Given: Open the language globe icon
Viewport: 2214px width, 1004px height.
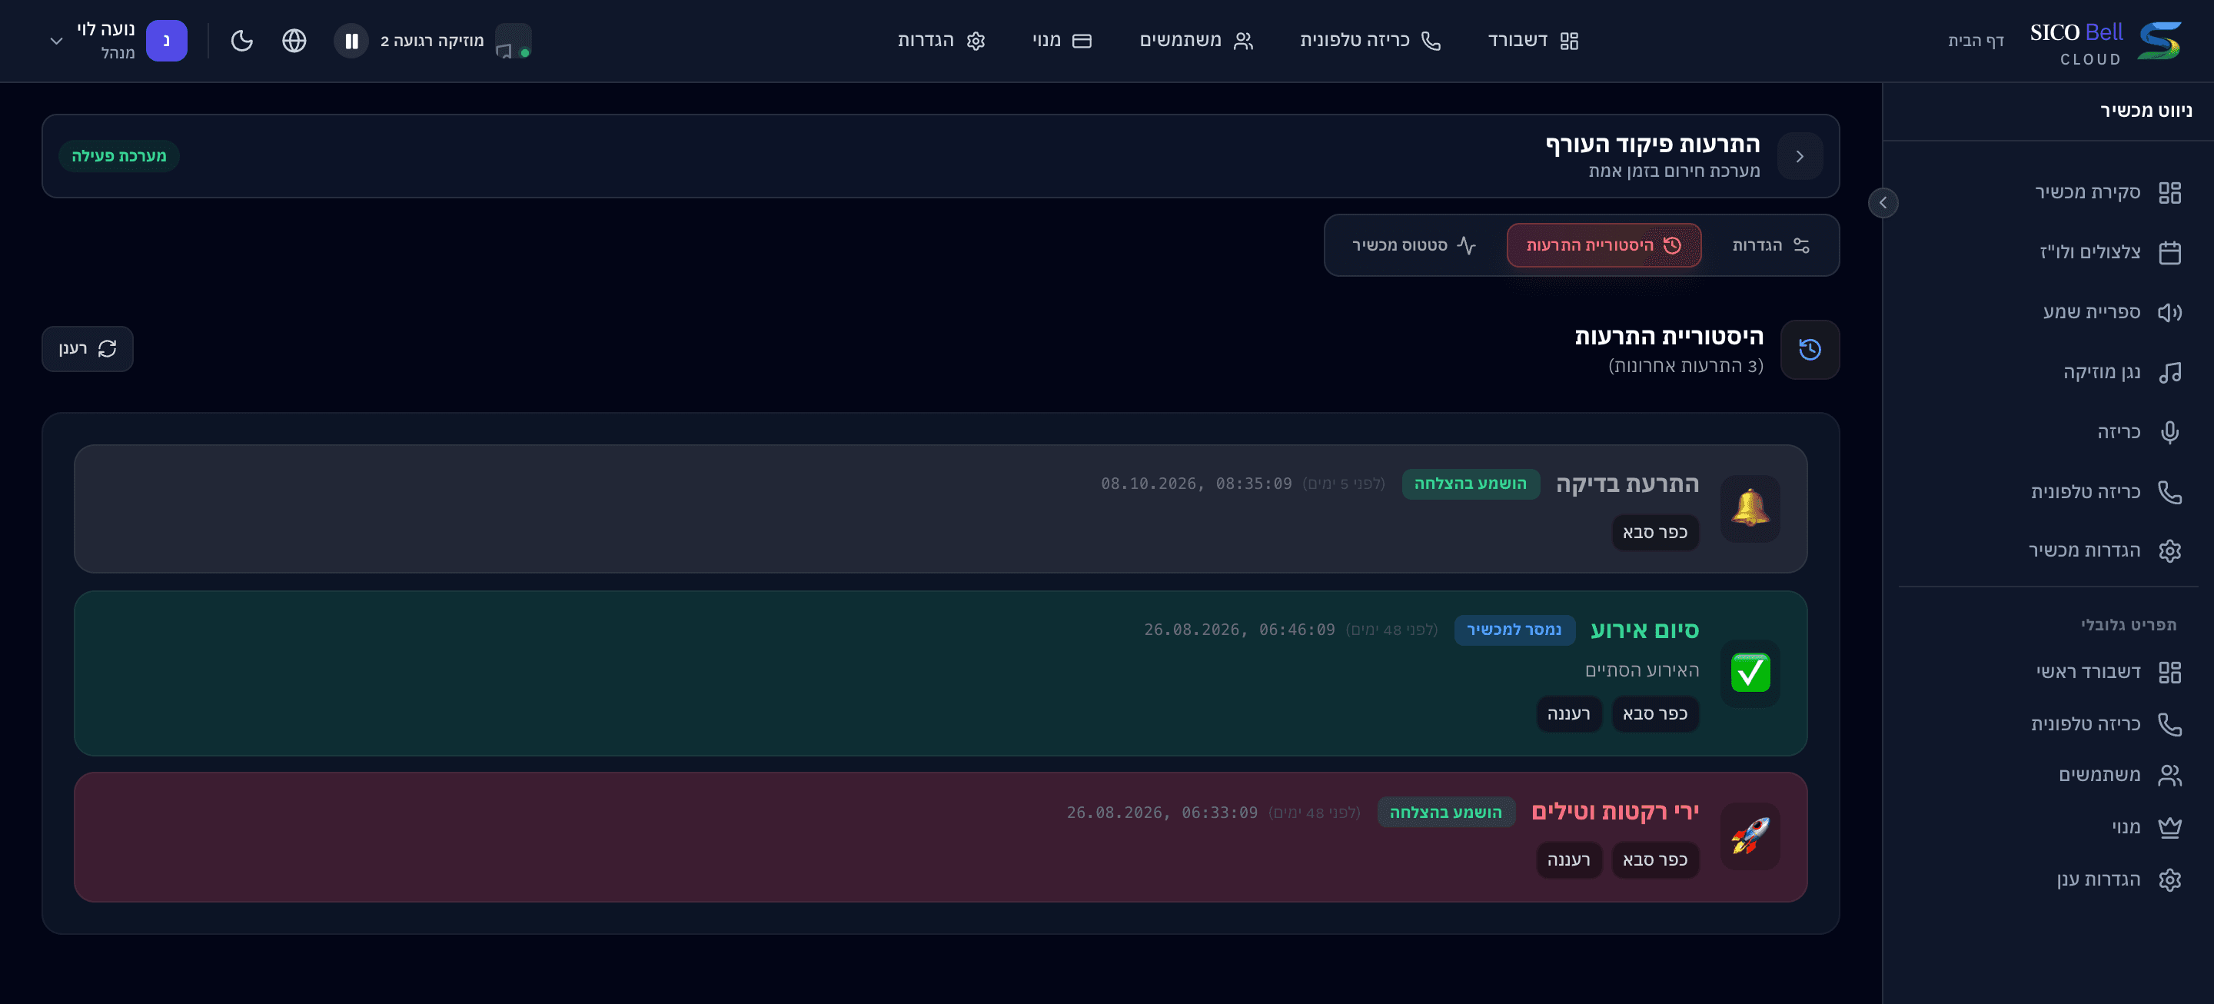Looking at the screenshot, I should pyautogui.click(x=294, y=41).
